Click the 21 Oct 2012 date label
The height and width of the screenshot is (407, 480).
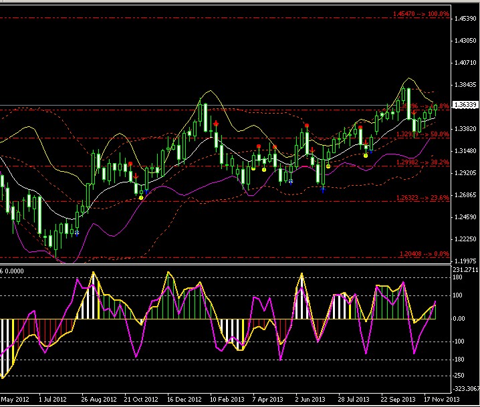pos(141,400)
